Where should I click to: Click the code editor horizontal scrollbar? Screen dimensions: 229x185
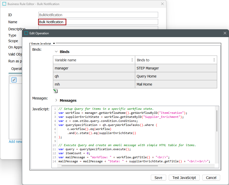(109, 166)
